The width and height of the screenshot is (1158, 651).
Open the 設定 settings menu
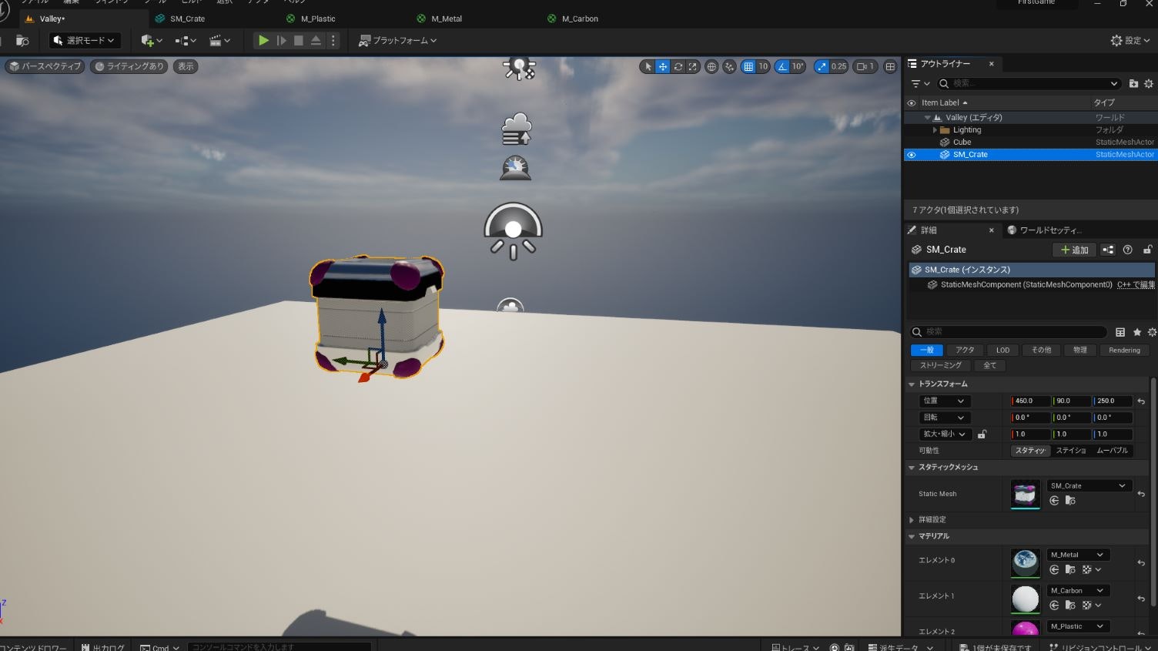coord(1130,40)
